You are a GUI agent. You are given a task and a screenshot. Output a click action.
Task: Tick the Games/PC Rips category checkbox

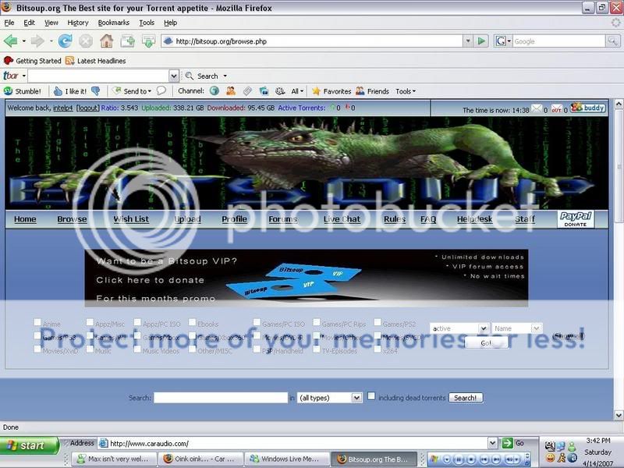[317, 322]
